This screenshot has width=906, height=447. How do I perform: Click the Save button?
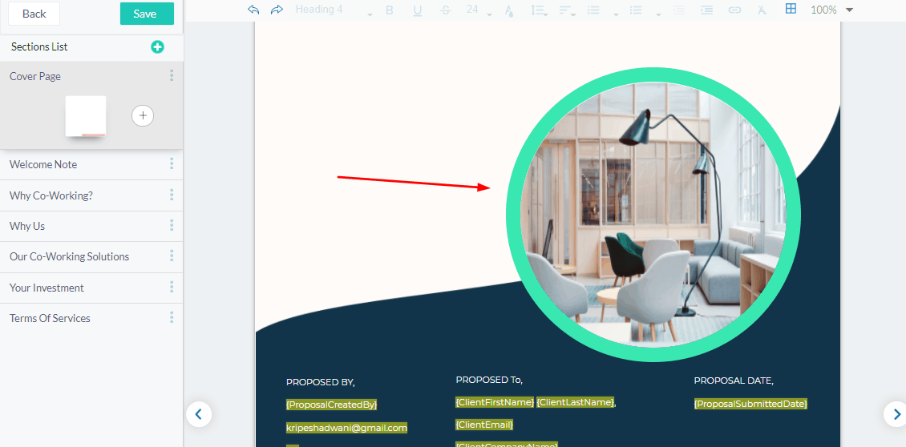(x=147, y=14)
